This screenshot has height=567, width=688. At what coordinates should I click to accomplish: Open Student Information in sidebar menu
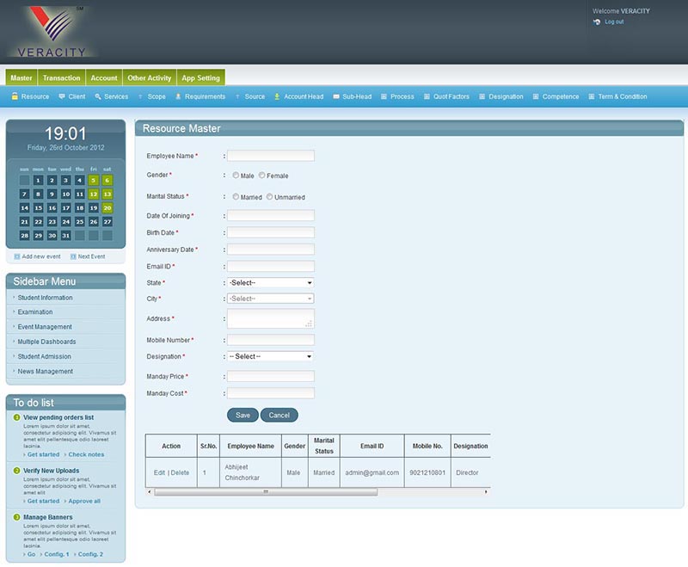(46, 298)
